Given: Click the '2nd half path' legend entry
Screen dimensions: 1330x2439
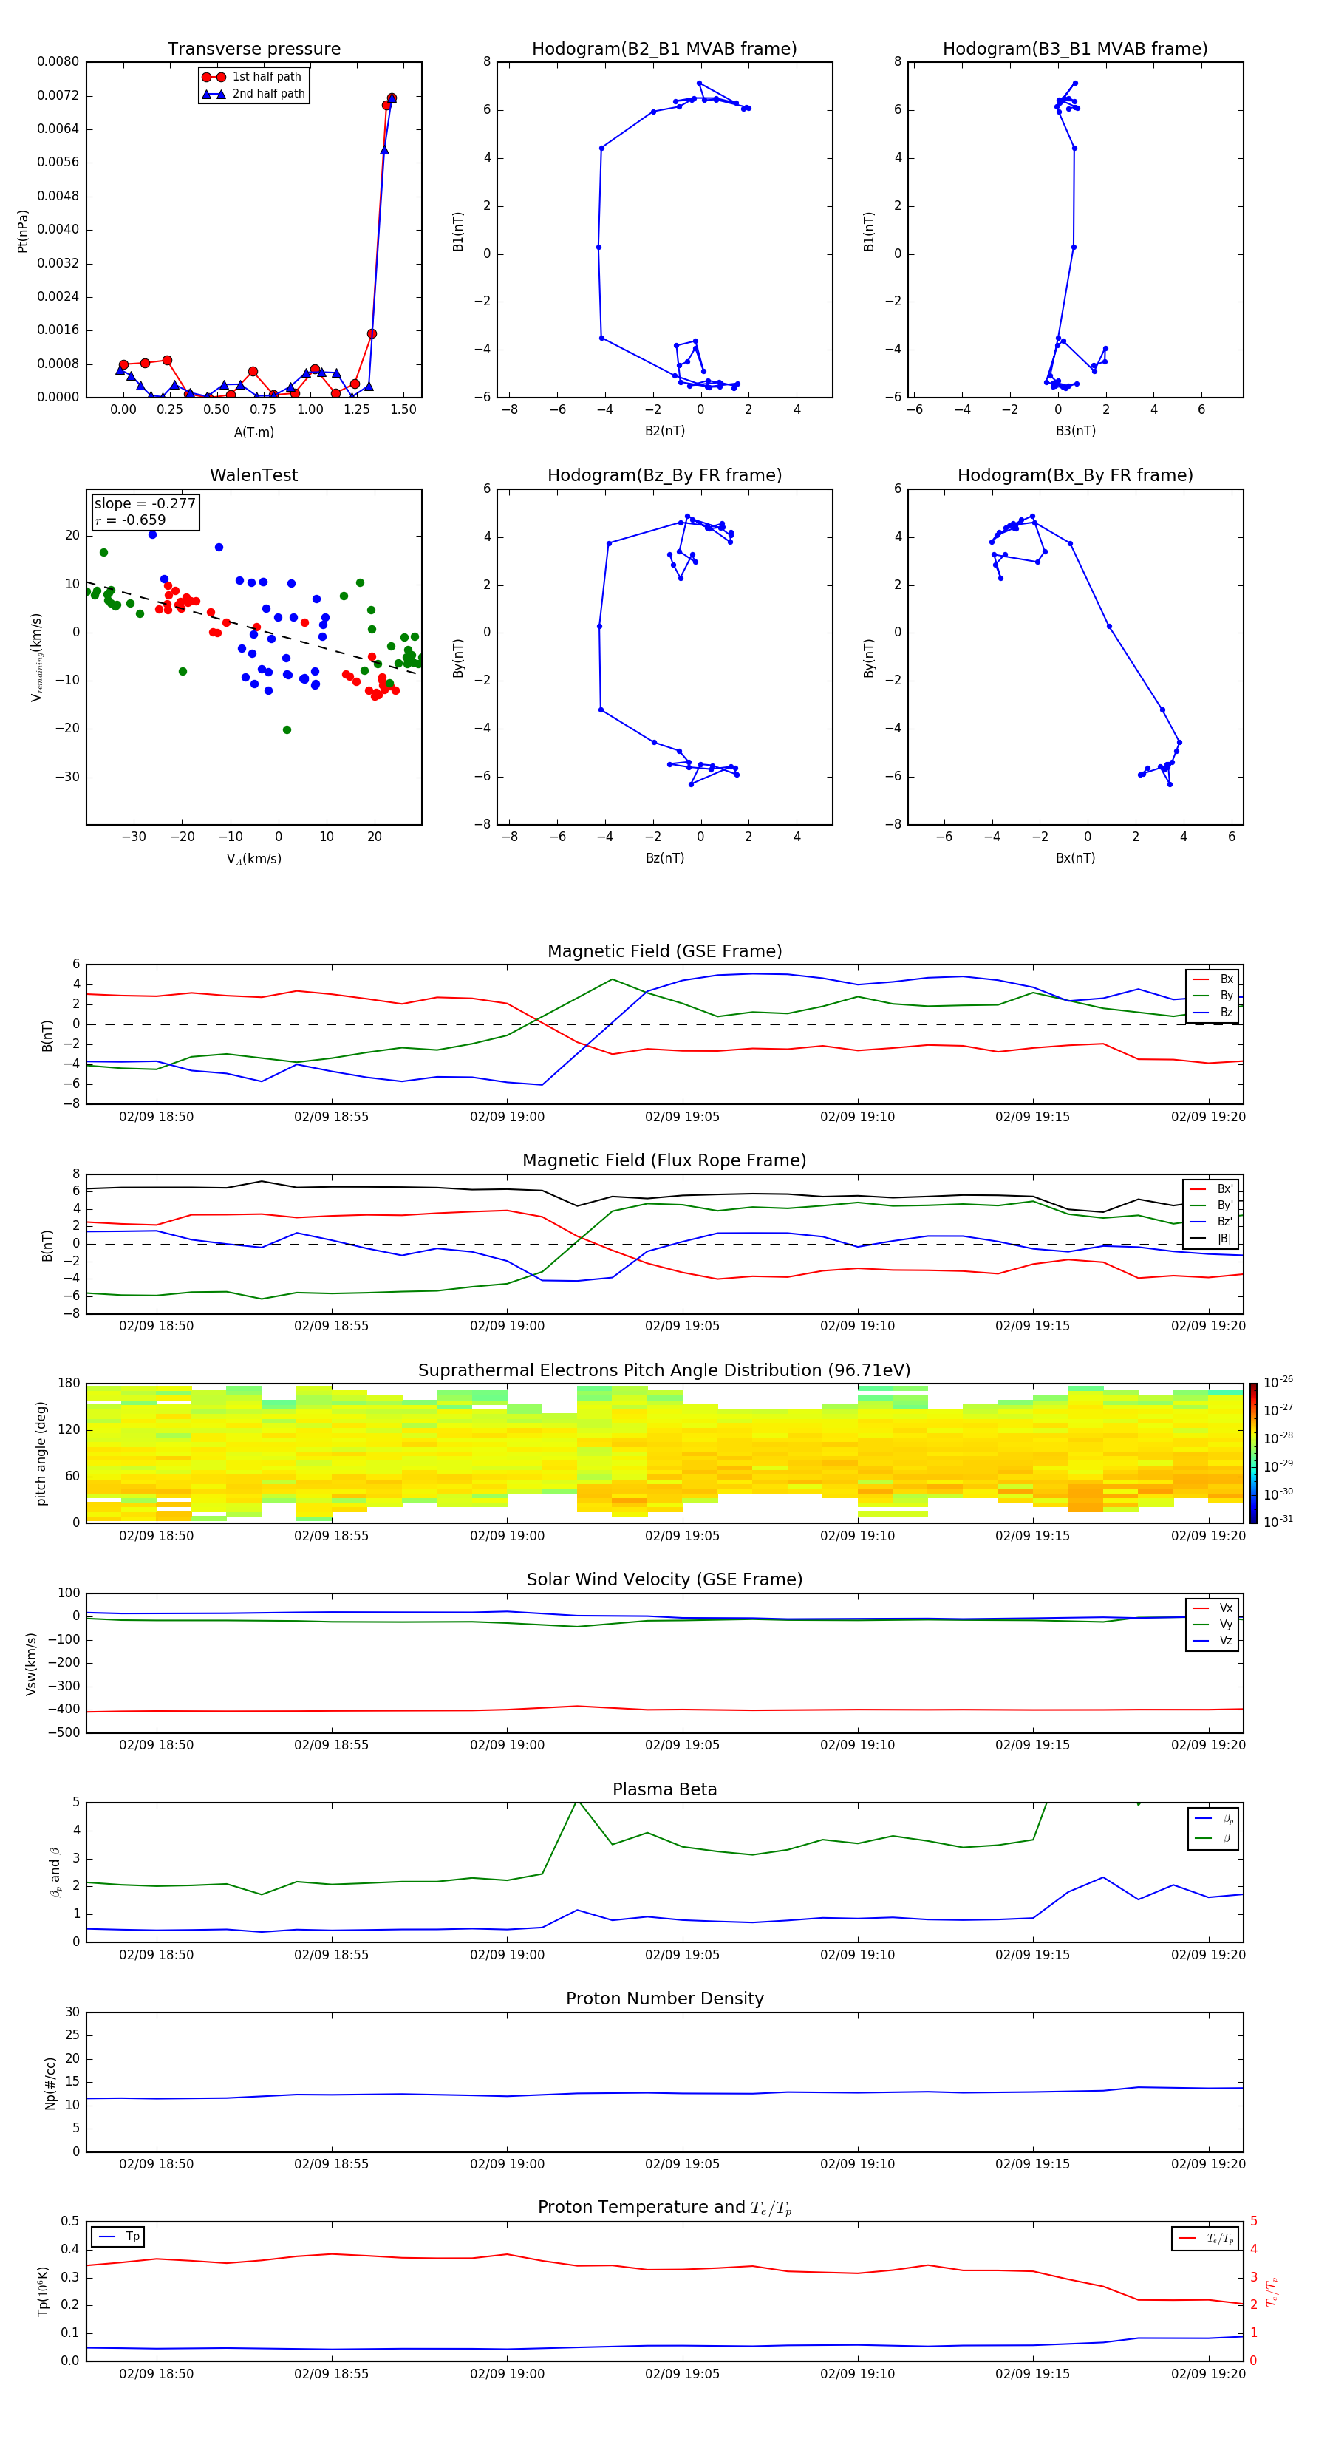Looking at the screenshot, I should click(x=253, y=94).
